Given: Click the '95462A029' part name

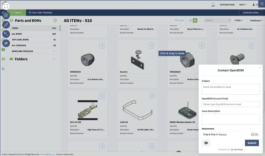Looking at the screenshot, I should (175, 72).
